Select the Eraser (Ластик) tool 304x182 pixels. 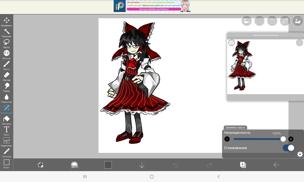pos(6,77)
